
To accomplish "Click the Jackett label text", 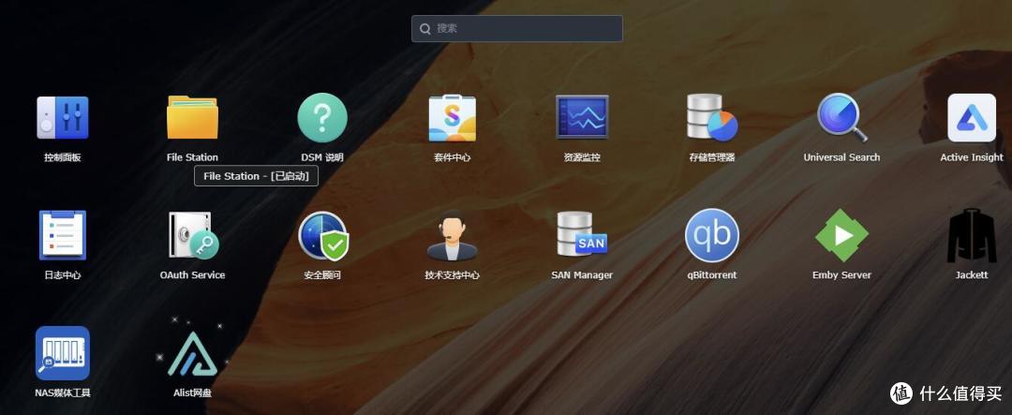I will [x=972, y=274].
